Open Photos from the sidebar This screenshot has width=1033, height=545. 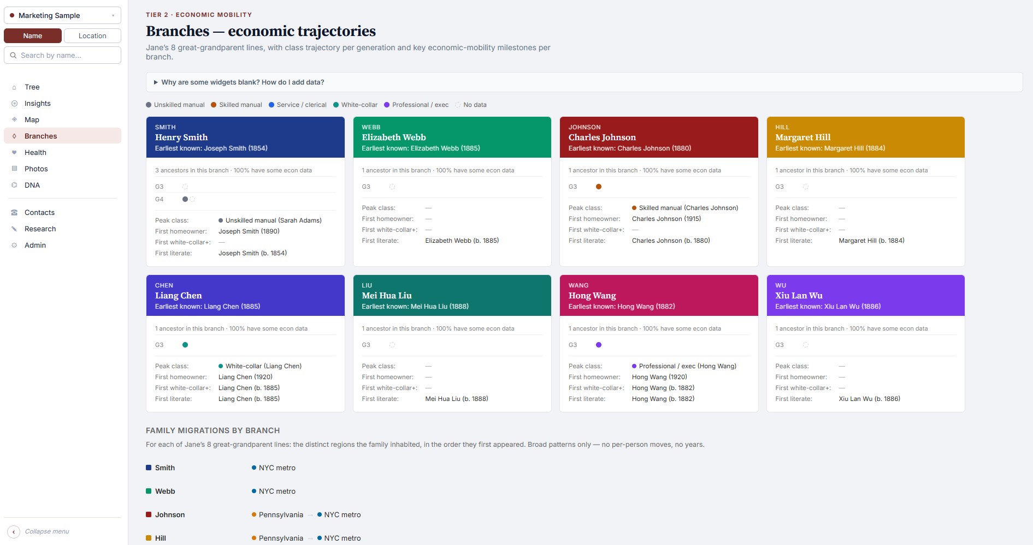(62, 169)
